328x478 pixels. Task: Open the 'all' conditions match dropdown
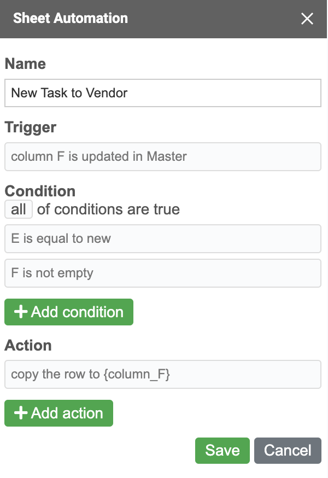pos(19,209)
